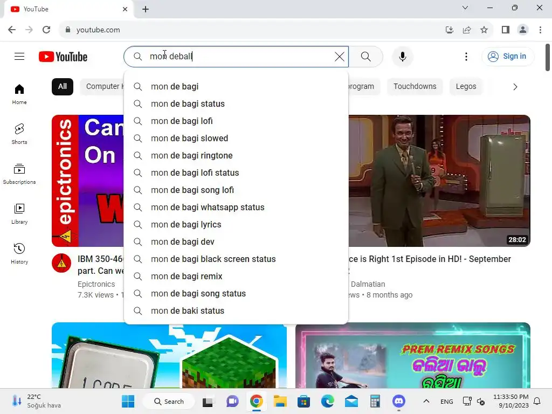Choose suggestion 'mon de bagi slowed'
This screenshot has width=552, height=414.
coord(236,139)
